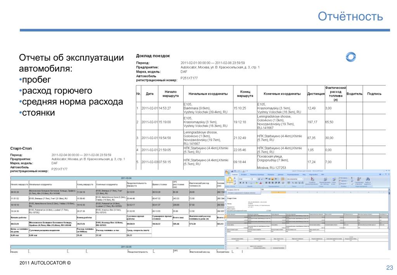Toggle Underline formatting in the Excel ribbon
Screen dimensions: 397x275
[x=246, y=183]
